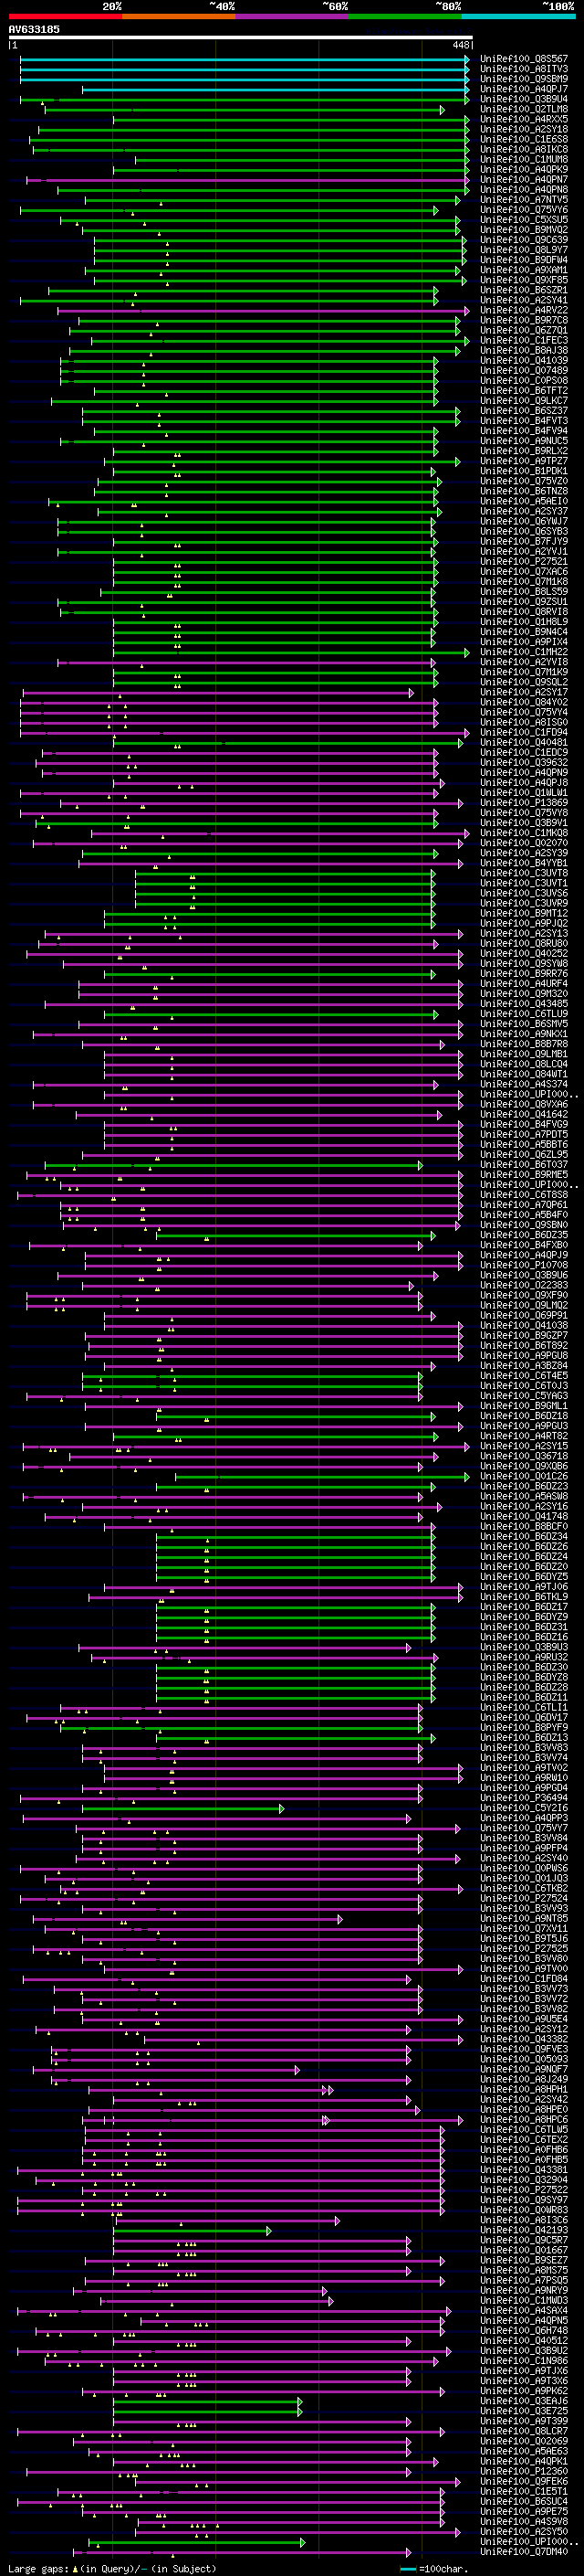Open the UniRef100_Q8S567 hit link
This screenshot has width=584, height=2576.
tap(524, 59)
